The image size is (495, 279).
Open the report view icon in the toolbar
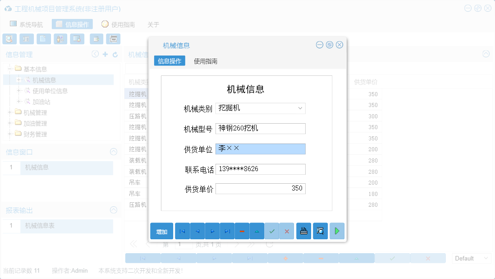pos(27,39)
